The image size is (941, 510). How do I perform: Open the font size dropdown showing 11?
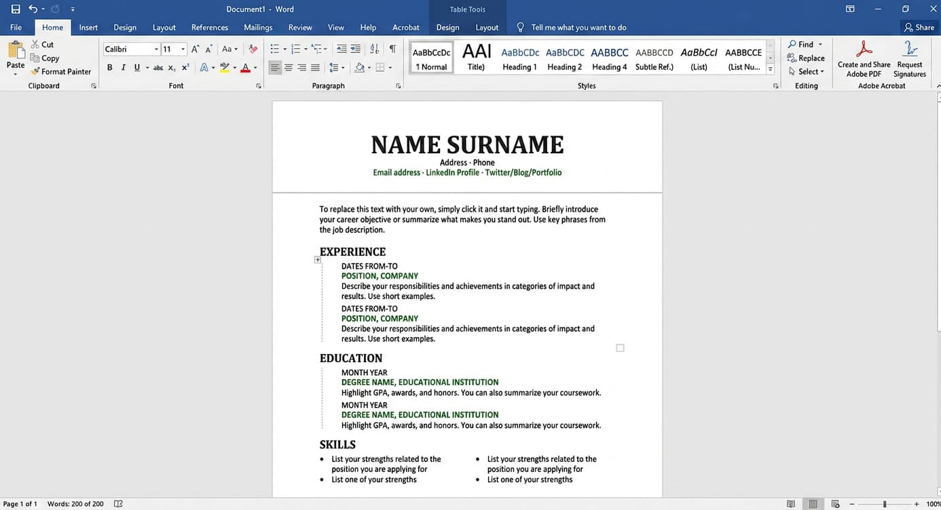point(183,49)
